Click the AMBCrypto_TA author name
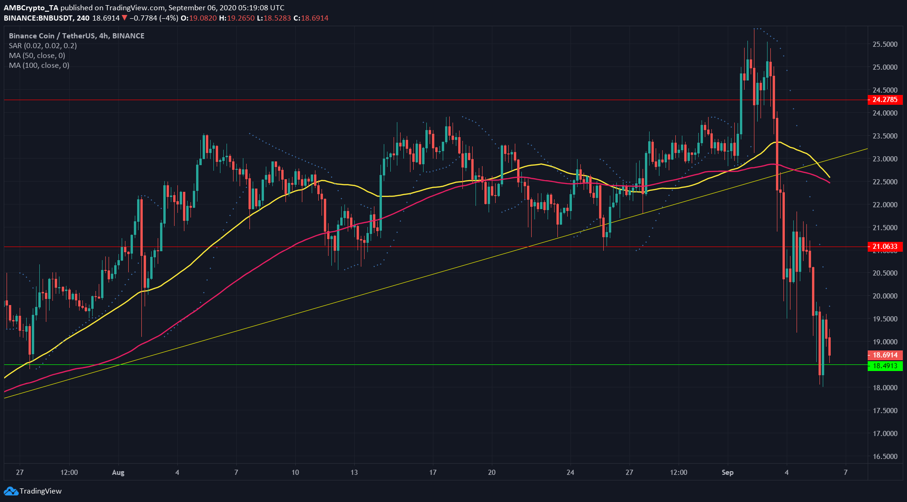Viewport: 907px width, 502px height. click(x=31, y=8)
